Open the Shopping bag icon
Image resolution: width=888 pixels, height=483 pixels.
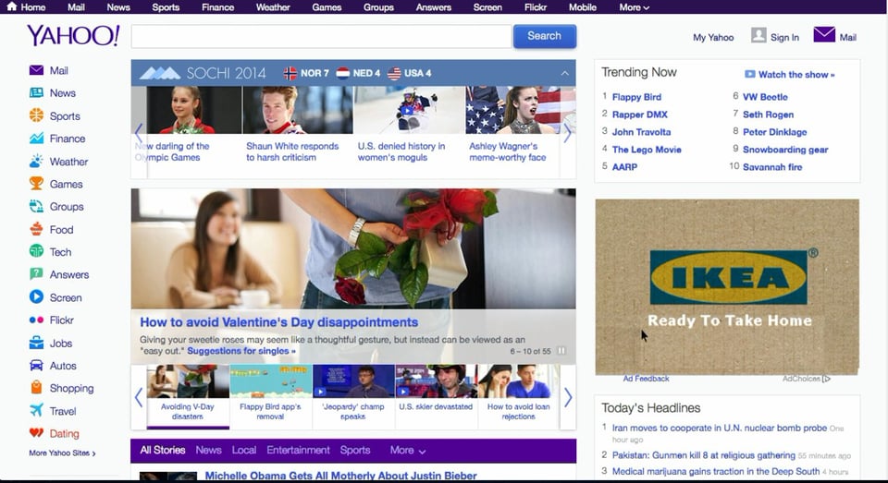coord(36,388)
